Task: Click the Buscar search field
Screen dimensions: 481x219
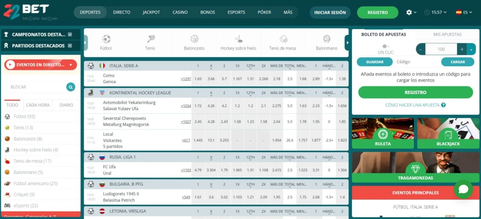Action: pyautogui.click(x=37, y=87)
